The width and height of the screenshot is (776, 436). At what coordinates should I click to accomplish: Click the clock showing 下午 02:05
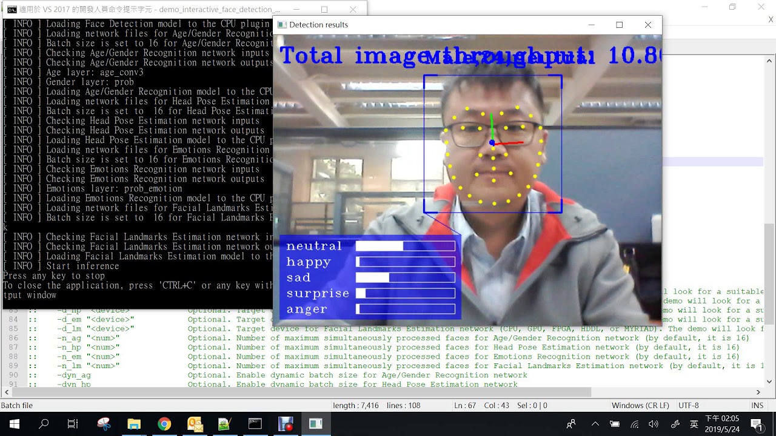(722, 424)
